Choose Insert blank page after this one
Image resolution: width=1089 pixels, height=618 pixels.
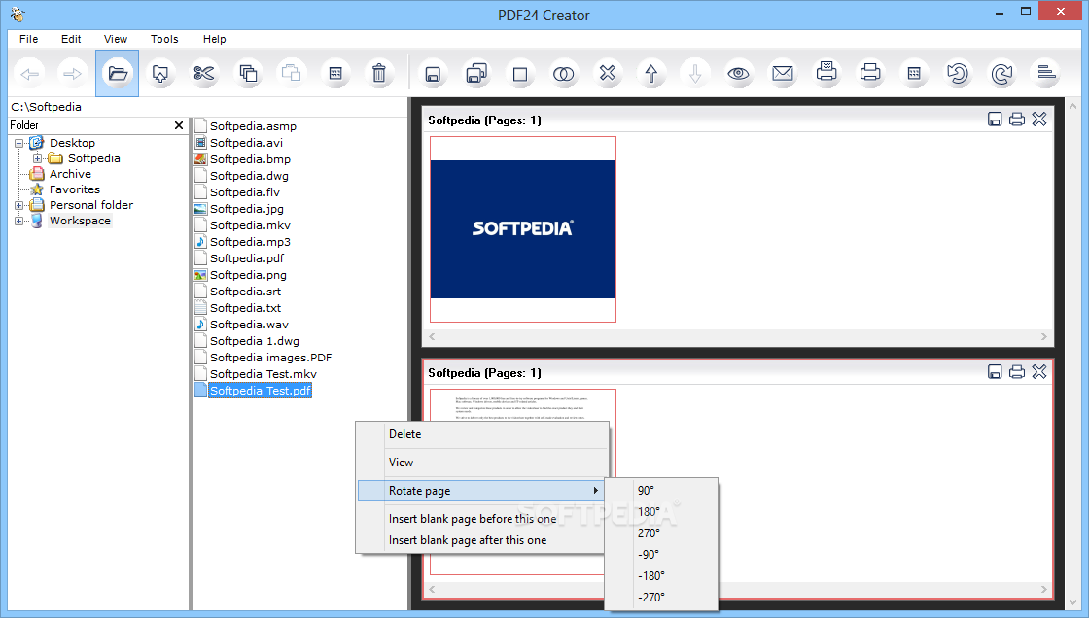click(482, 540)
